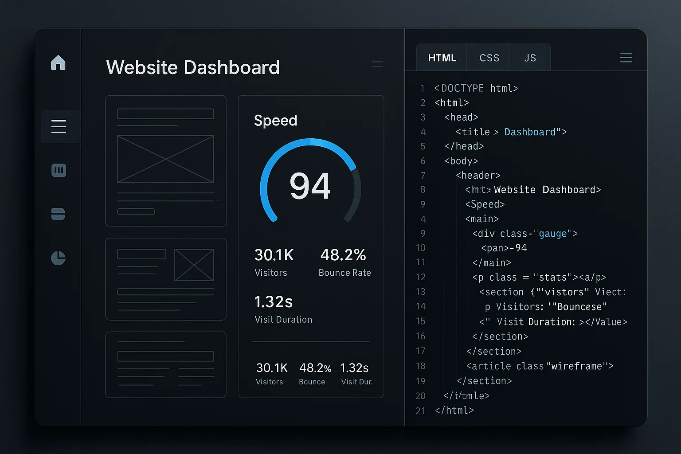Click the closing </html> code line
This screenshot has height=454, width=681.
pos(454,411)
